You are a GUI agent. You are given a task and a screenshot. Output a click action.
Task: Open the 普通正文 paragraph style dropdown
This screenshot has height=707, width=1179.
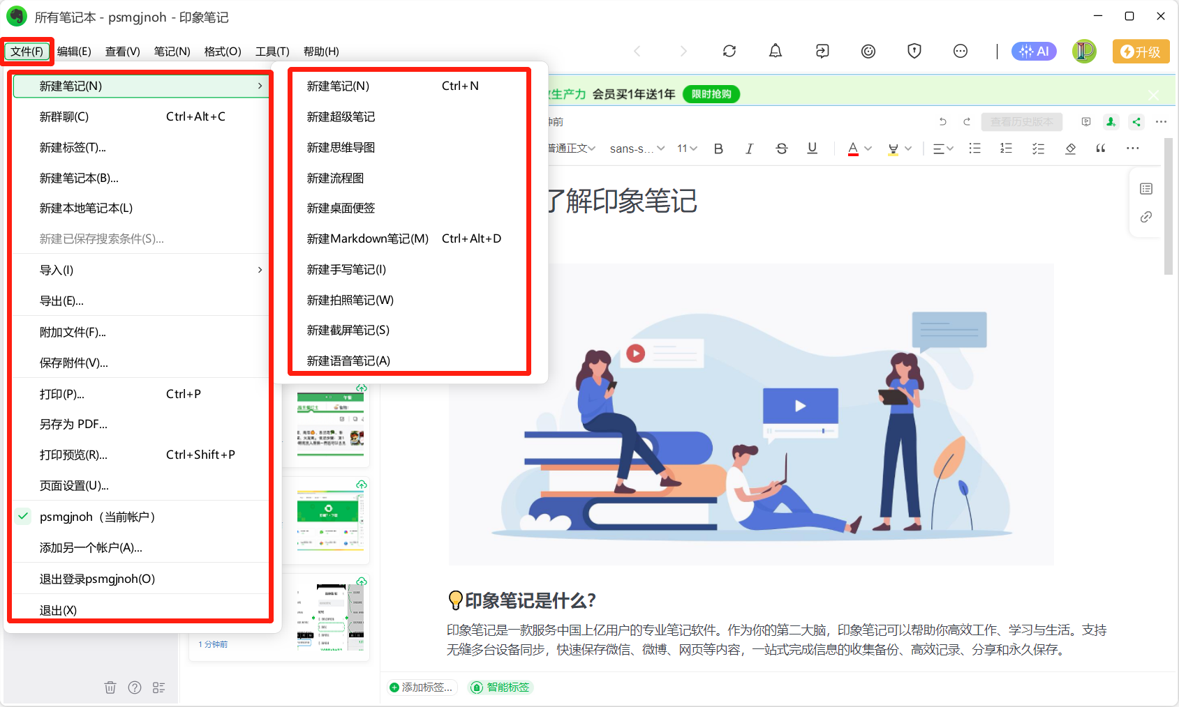click(571, 149)
